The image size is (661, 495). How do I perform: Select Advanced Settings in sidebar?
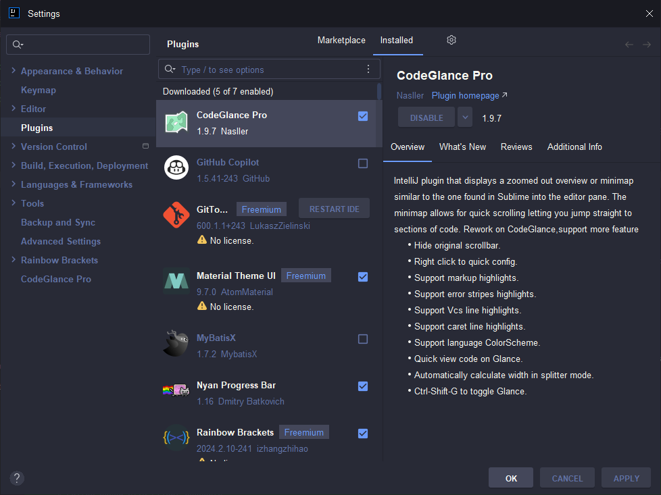click(61, 241)
